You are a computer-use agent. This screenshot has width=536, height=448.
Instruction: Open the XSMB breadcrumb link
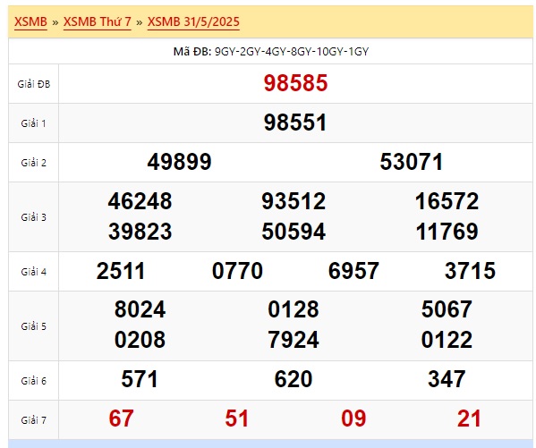pos(30,21)
